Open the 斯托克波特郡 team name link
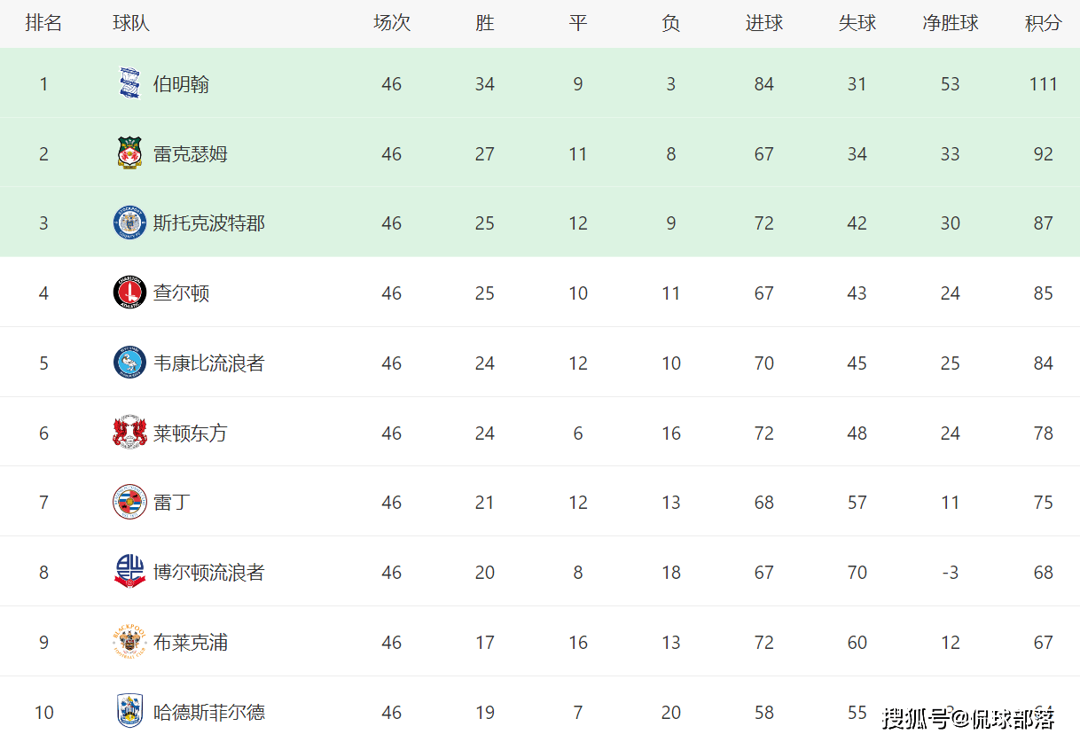This screenshot has width=1080, height=742. pyautogui.click(x=208, y=223)
